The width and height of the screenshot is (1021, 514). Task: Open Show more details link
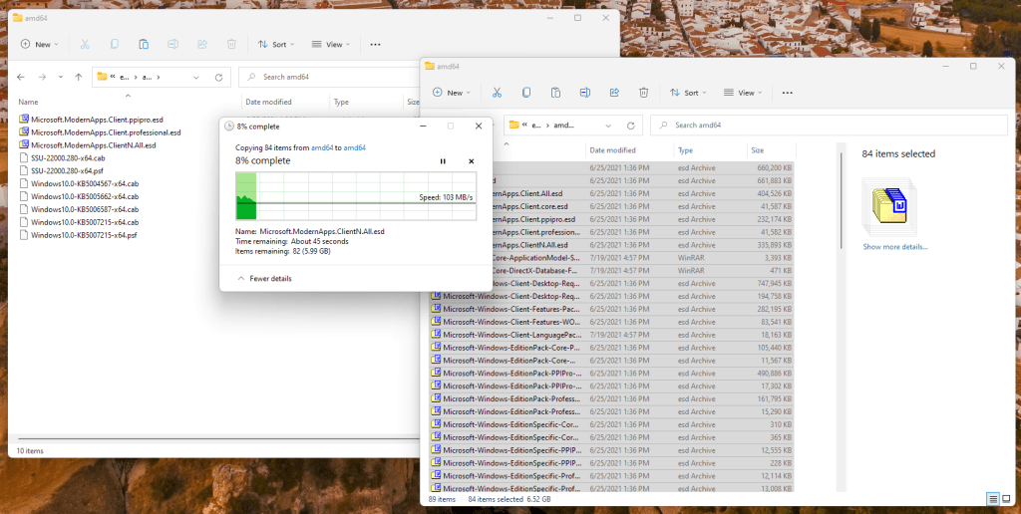pyautogui.click(x=895, y=247)
